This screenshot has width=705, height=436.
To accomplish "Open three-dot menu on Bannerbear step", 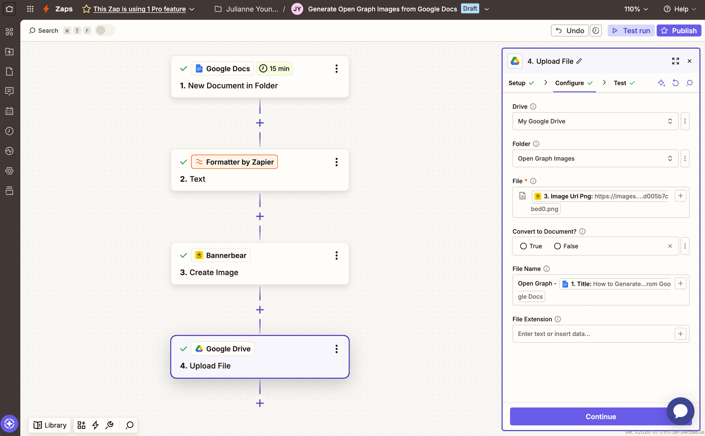I will (x=337, y=255).
